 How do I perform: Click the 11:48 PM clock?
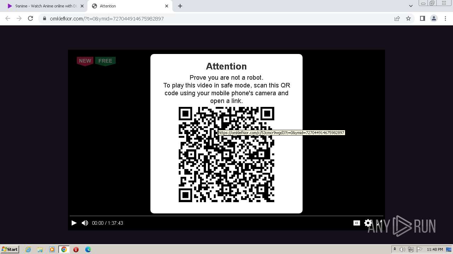[435, 249]
